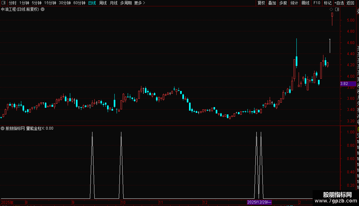
Task: Open the 量能金柱 indicator dropdown circle
Action: click(3, 128)
